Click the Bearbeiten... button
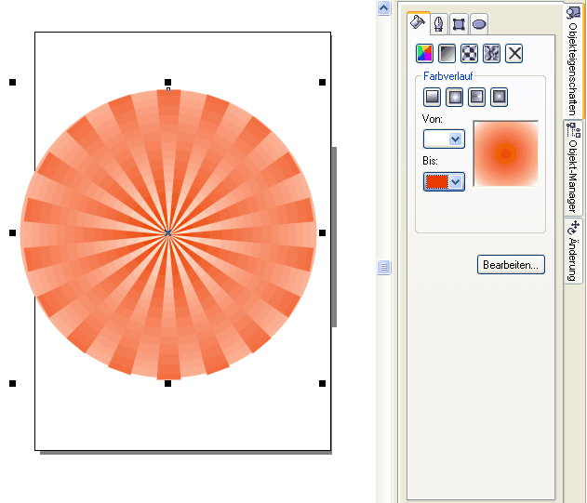This screenshot has width=587, height=503. point(511,265)
